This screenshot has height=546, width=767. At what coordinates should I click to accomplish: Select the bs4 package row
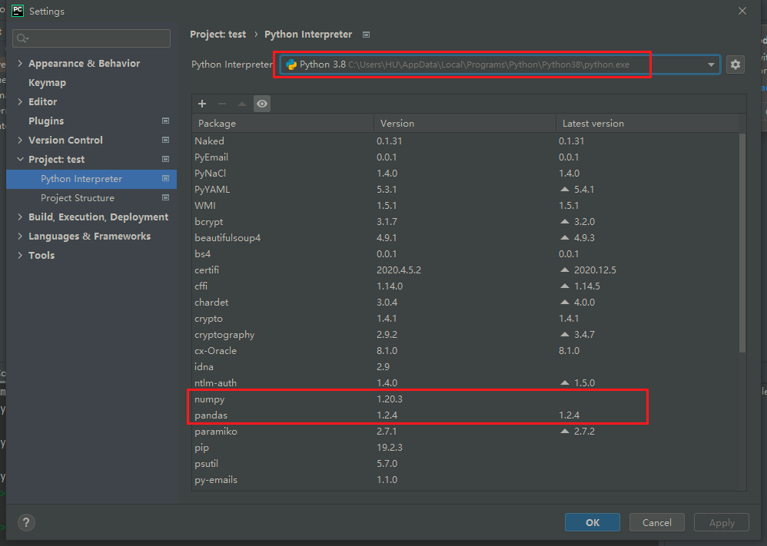[x=465, y=253]
